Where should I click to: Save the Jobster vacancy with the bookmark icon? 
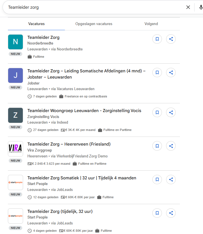pyautogui.click(x=157, y=73)
